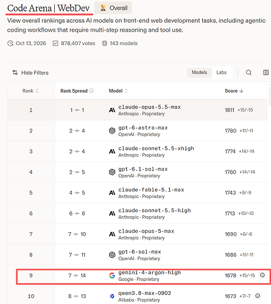Viewport: 271px width, 304px height.
Task: Click rank spread 7 to 14 cell
Action: click(x=77, y=275)
